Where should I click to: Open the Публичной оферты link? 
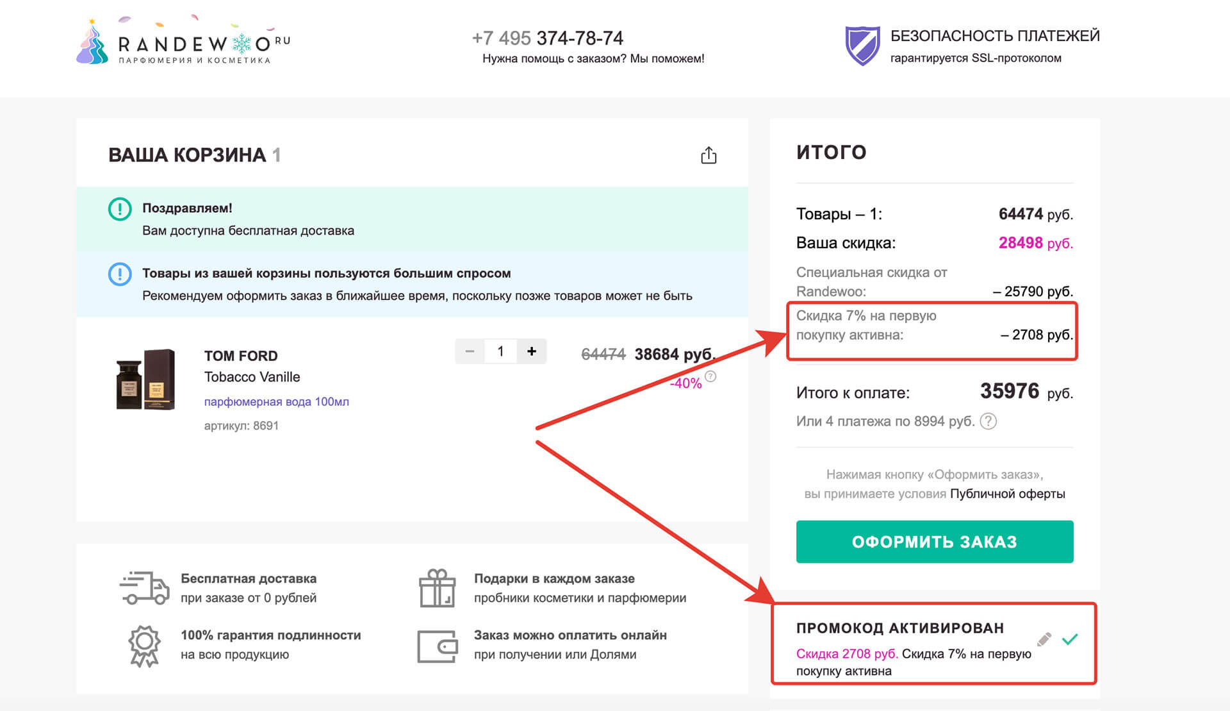(x=1010, y=494)
